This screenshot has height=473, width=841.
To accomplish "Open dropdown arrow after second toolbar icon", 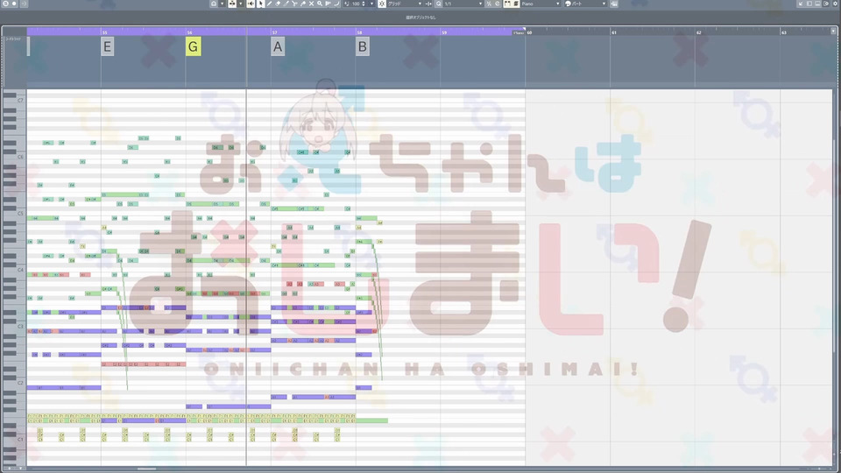I will point(240,4).
